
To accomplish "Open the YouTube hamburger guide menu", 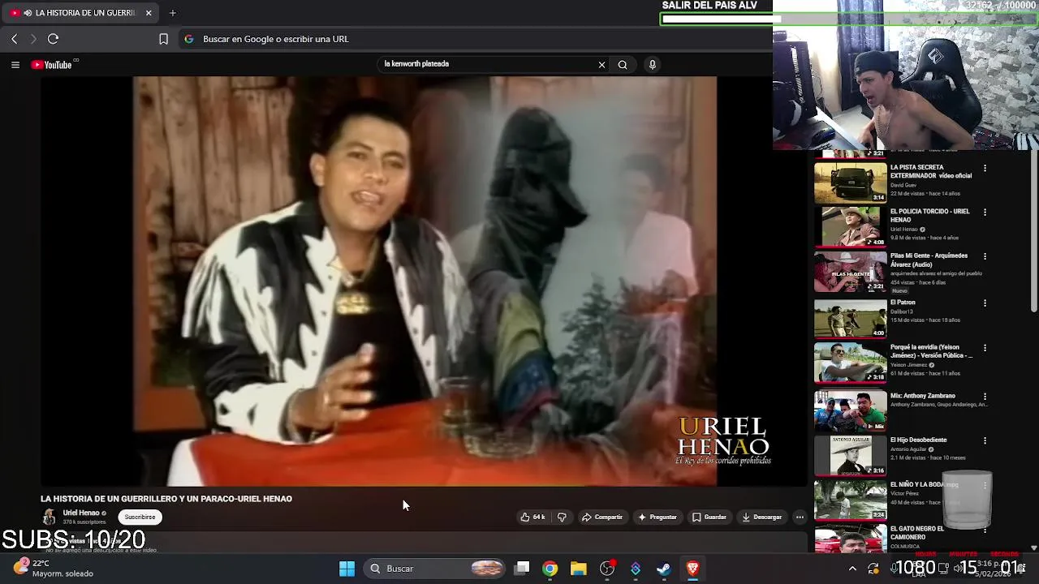I will click(15, 65).
